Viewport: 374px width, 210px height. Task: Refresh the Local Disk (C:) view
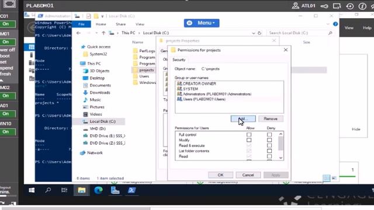click(259, 33)
